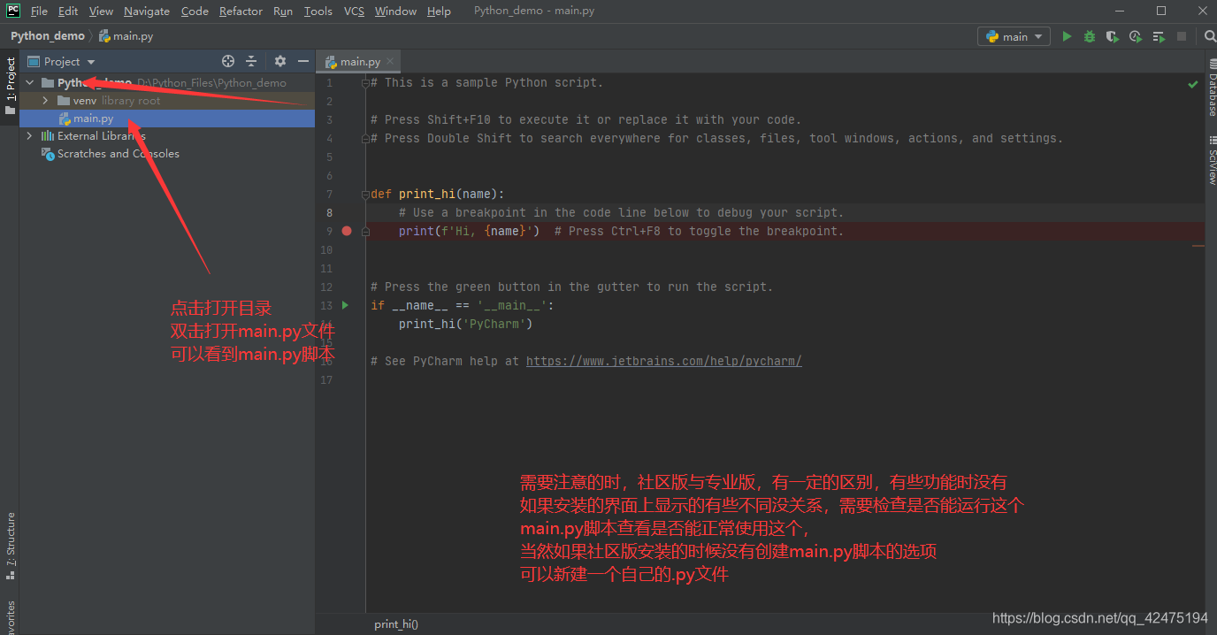Image resolution: width=1217 pixels, height=635 pixels.
Task: Click the fold end marker at line 9
Action: click(x=365, y=231)
